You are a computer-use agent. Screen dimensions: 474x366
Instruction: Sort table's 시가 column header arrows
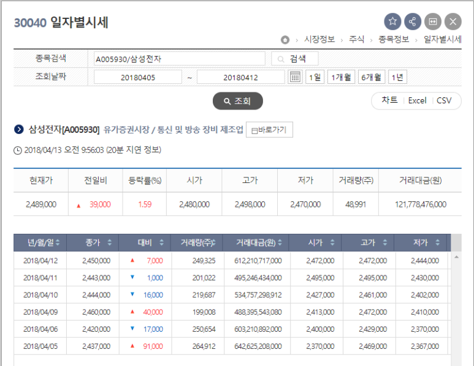(332, 242)
